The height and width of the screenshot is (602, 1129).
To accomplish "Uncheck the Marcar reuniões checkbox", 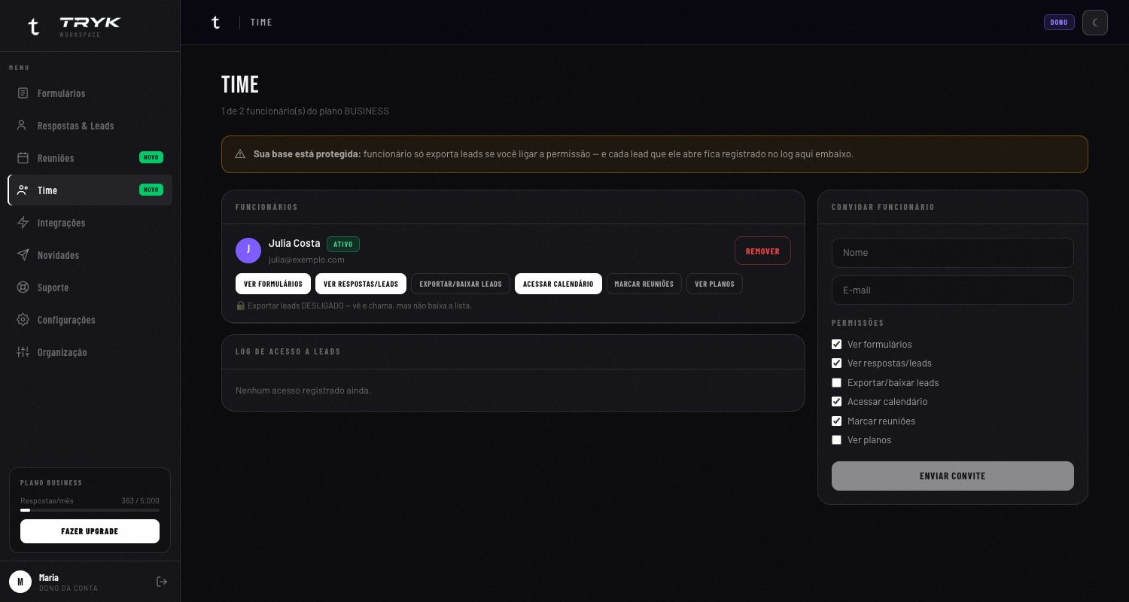I will (836, 421).
